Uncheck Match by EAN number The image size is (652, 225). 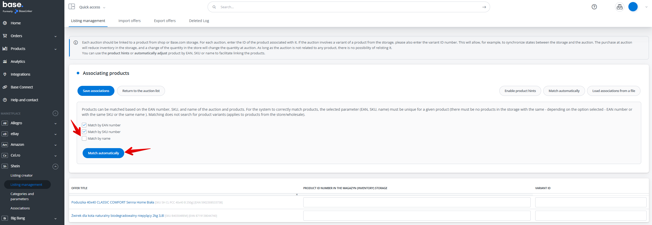pyautogui.click(x=84, y=125)
